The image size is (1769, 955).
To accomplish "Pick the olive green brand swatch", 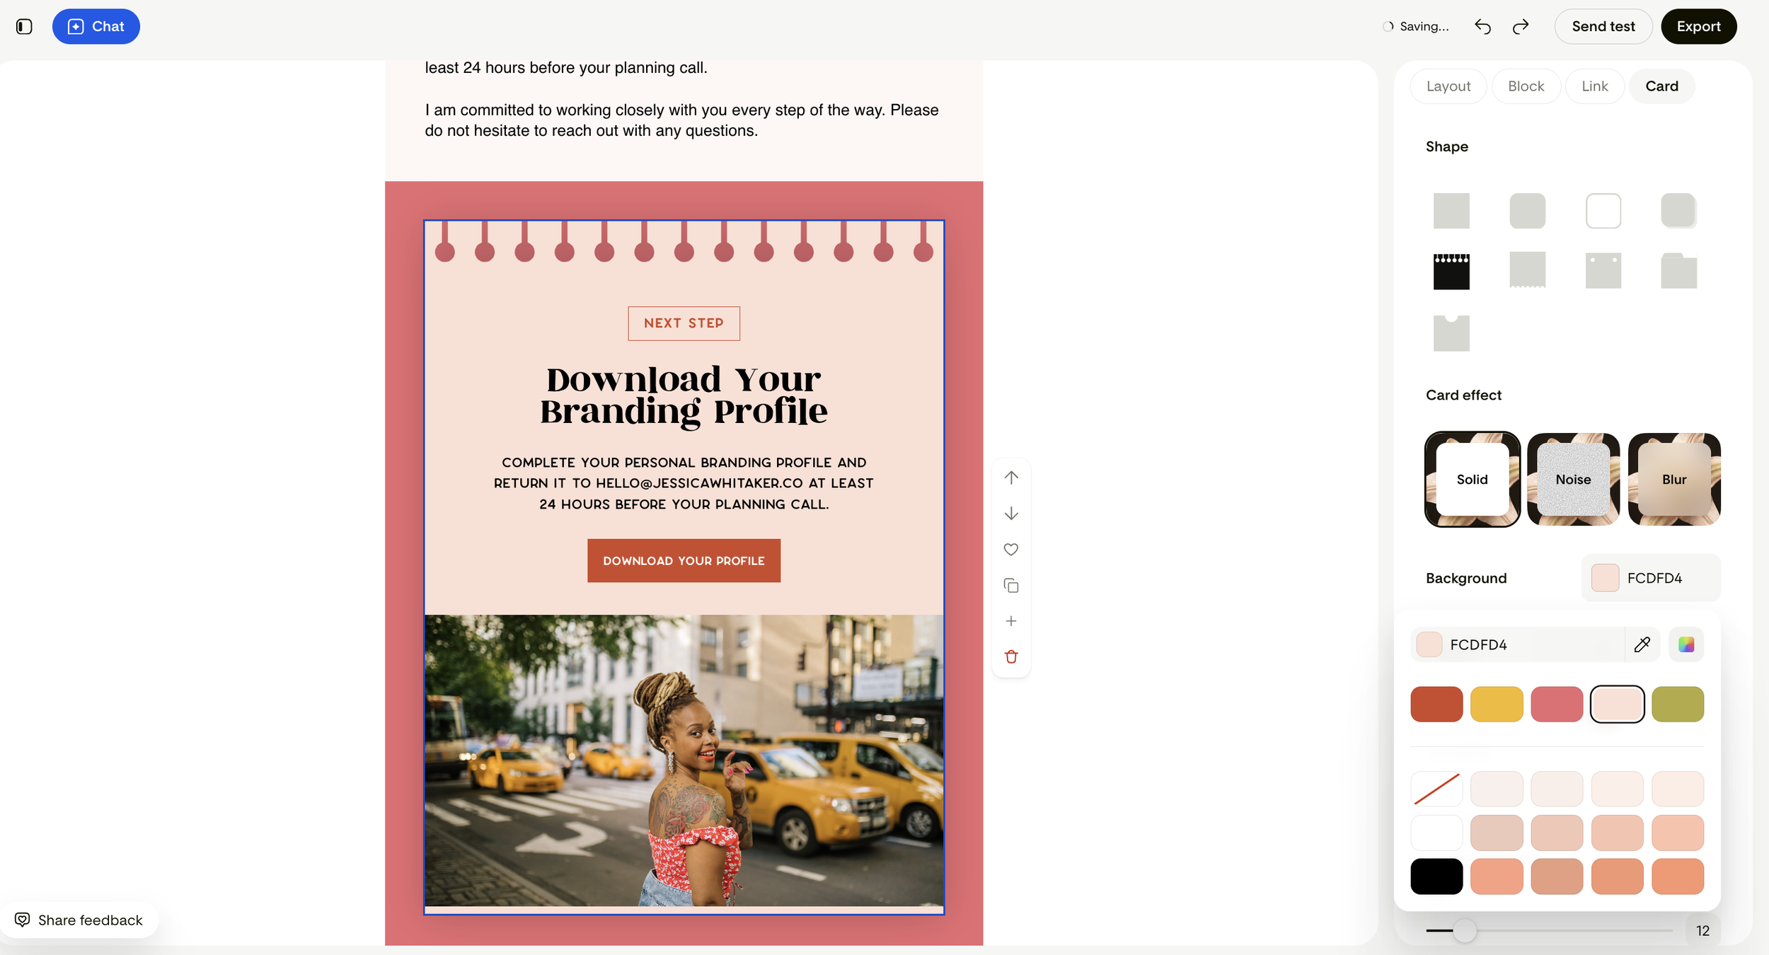I will pos(1678,704).
